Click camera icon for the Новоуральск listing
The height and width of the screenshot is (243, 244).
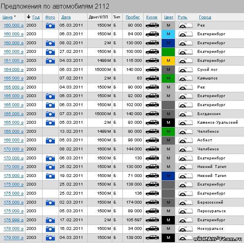click(50, 229)
